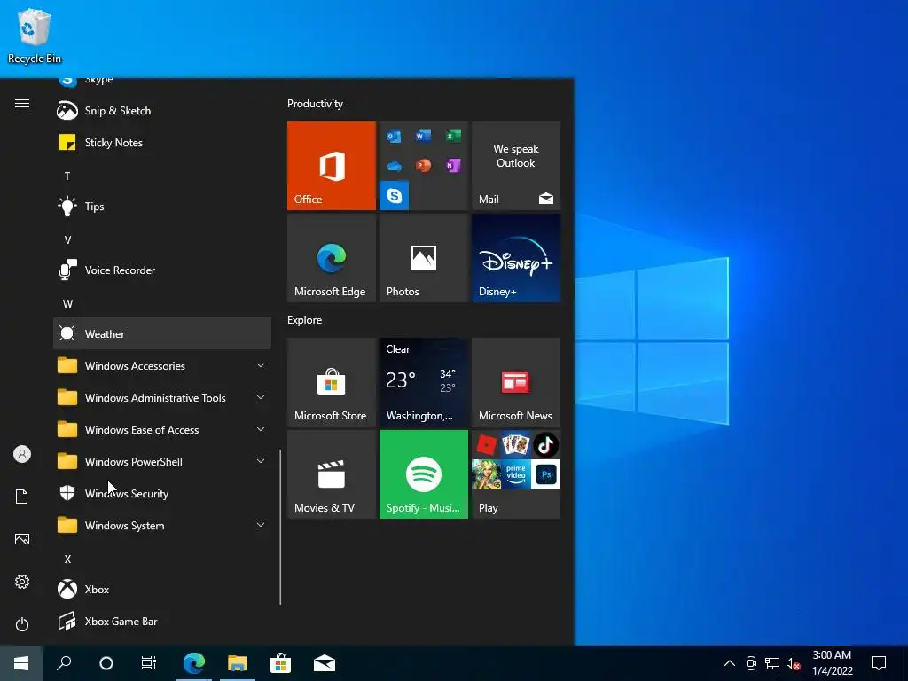The width and height of the screenshot is (908, 681).
Task: Select the Recycle Bin desktop icon
Action: [x=35, y=36]
